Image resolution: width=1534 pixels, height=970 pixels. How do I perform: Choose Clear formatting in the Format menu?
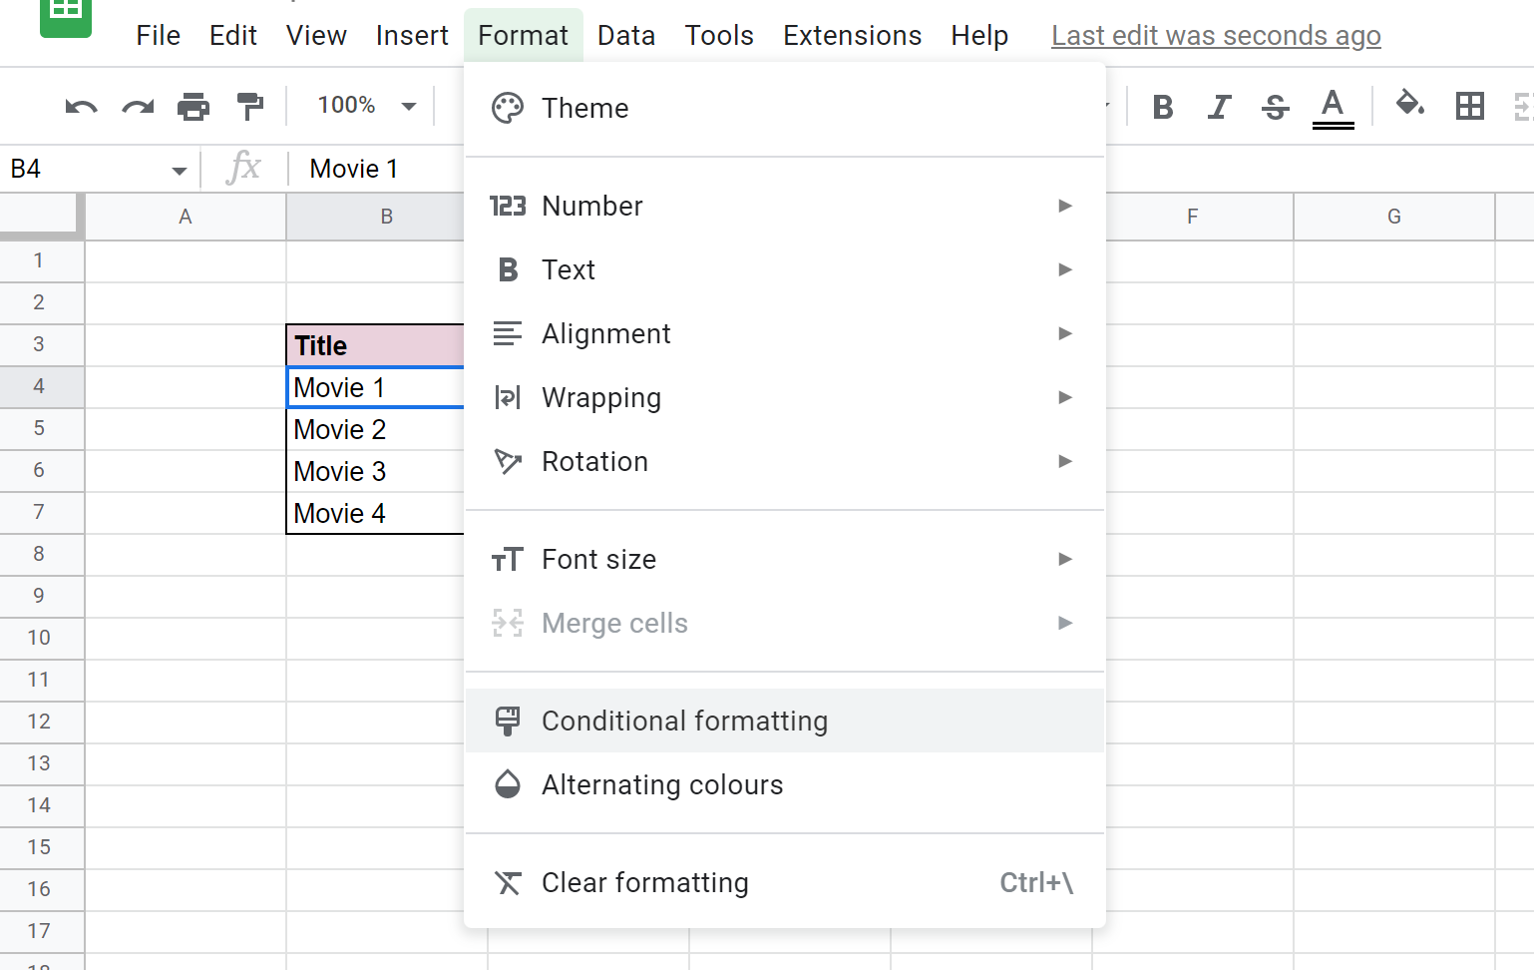coord(644,882)
